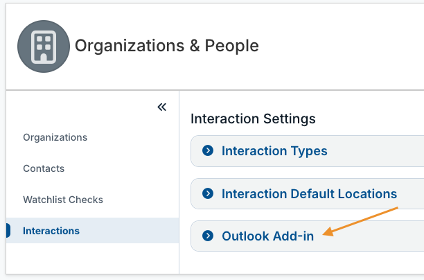Screen dimensions: 424x280
Task: Click the Outlook Add-in label
Action: (x=267, y=236)
